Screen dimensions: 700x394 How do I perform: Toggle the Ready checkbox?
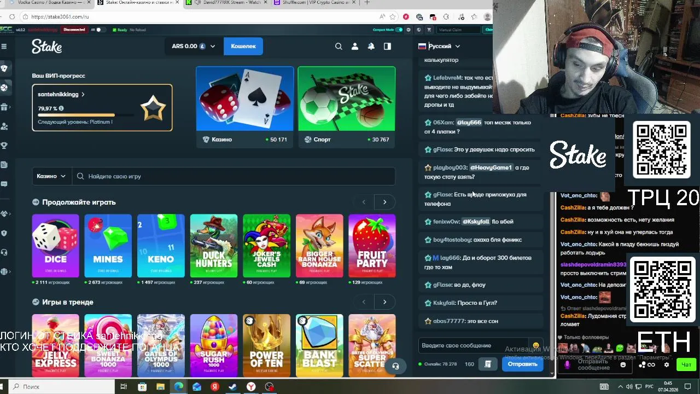[x=115, y=30]
